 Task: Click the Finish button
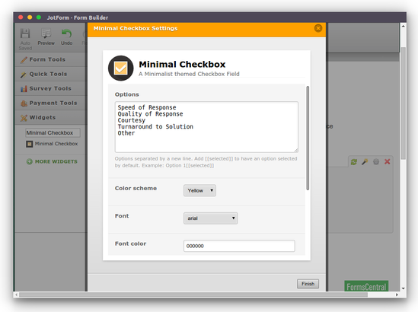coord(308,284)
